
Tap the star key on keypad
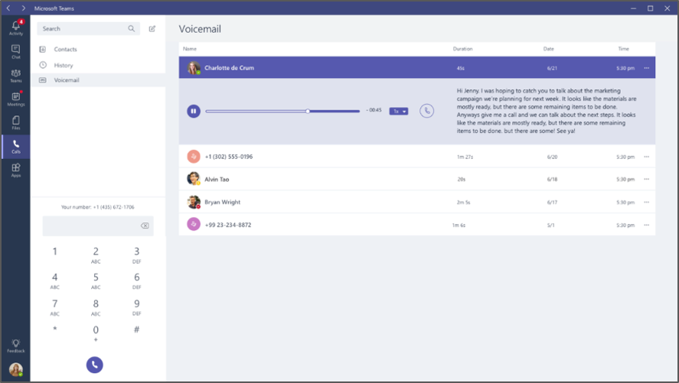[54, 329]
